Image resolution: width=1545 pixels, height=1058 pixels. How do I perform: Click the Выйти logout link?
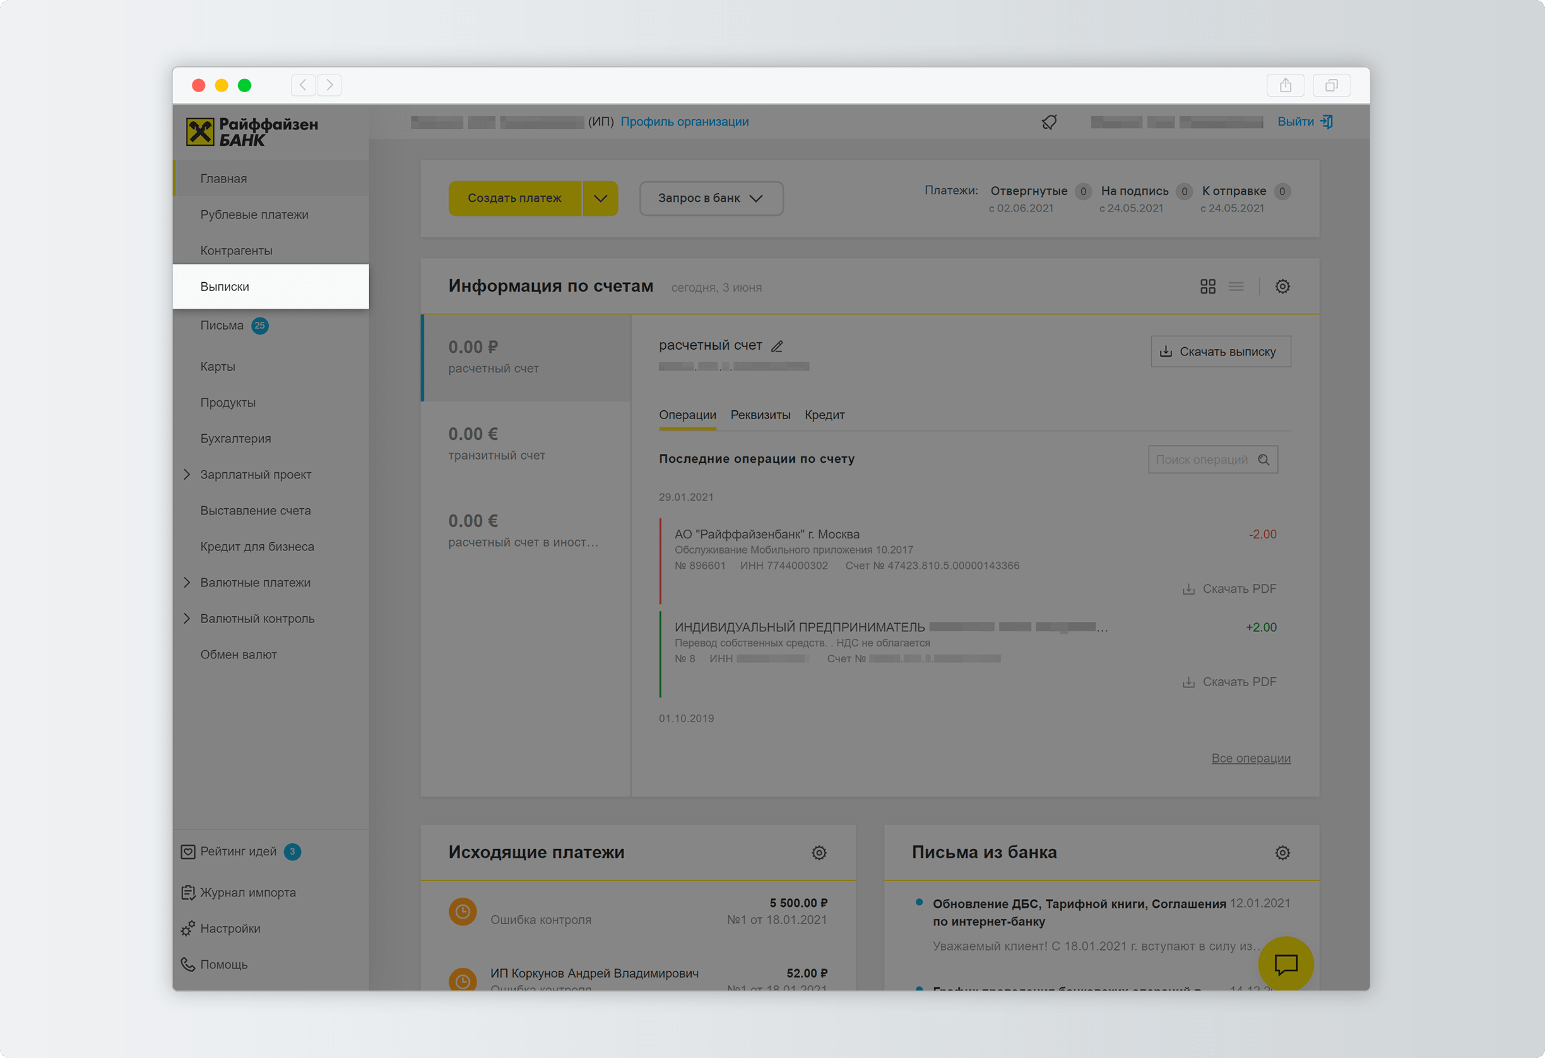(1295, 122)
